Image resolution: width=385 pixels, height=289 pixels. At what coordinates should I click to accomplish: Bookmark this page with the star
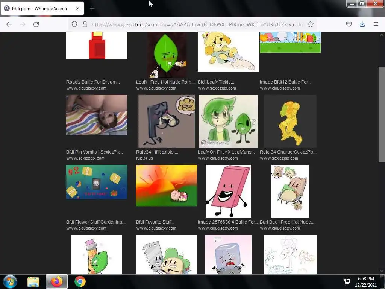click(x=310, y=24)
